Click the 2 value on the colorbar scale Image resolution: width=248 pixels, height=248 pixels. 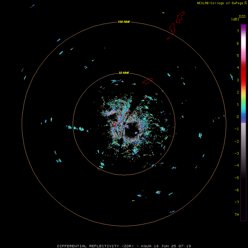coord(238,92)
